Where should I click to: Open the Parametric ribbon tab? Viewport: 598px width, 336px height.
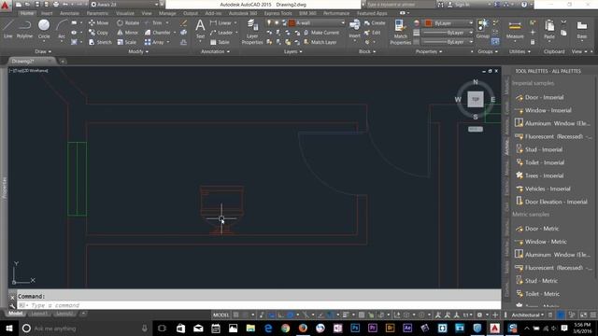[97, 13]
